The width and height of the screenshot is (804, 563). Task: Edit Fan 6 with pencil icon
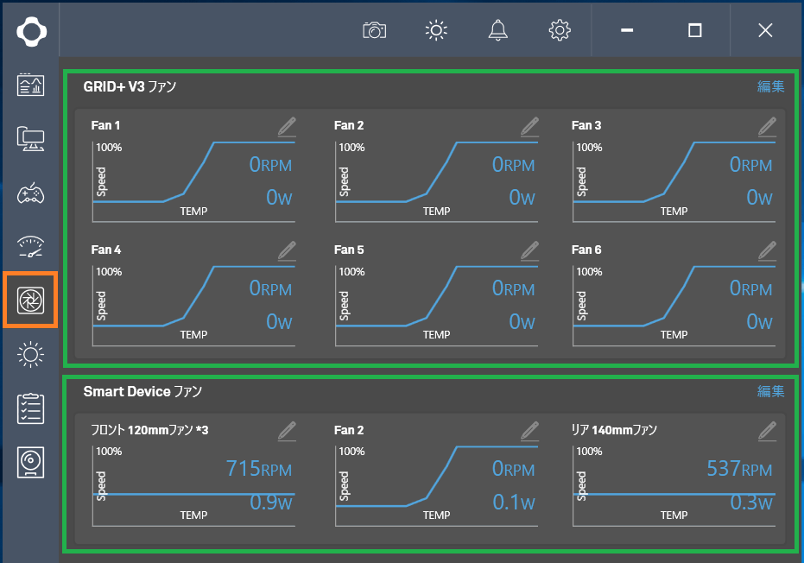click(x=767, y=250)
